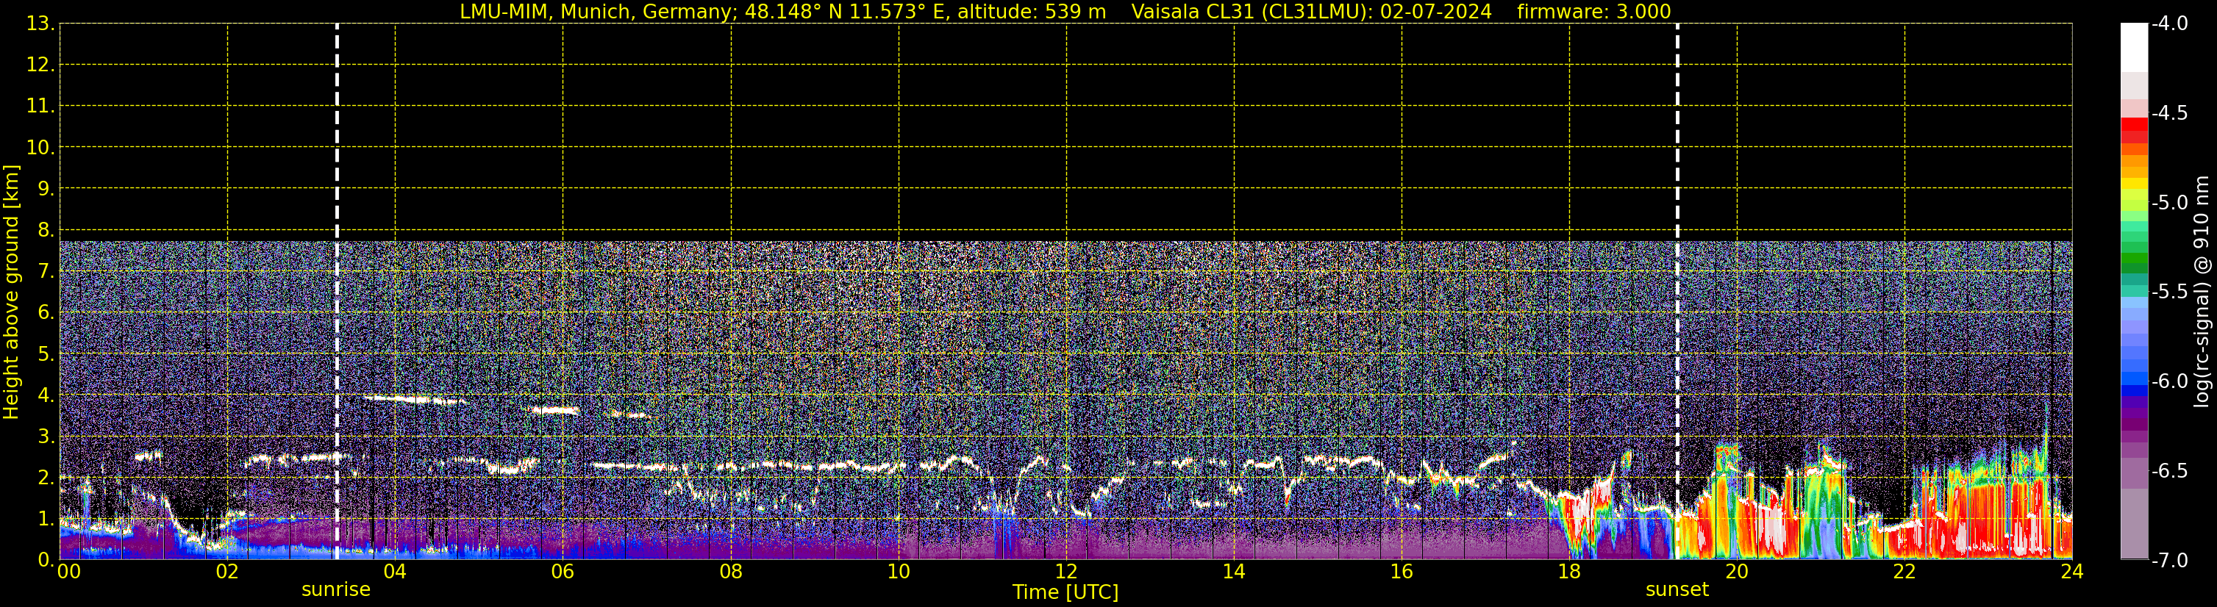Click the y-axis tick label 5
The width and height of the screenshot is (2217, 607).
click(46, 354)
